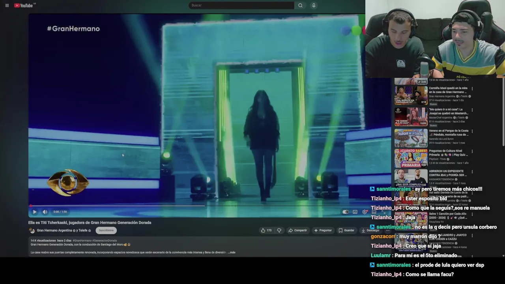Click the '14 K visualizaciones' text
The height and width of the screenshot is (284, 505).
[x=43, y=241]
